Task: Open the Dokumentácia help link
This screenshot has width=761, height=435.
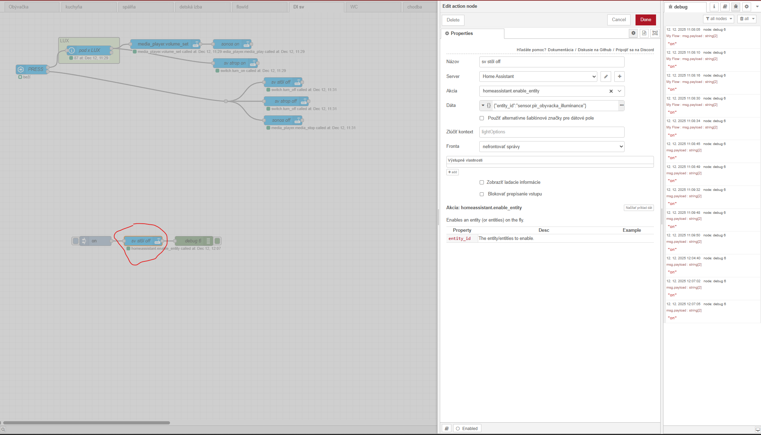Action: pyautogui.click(x=561, y=50)
